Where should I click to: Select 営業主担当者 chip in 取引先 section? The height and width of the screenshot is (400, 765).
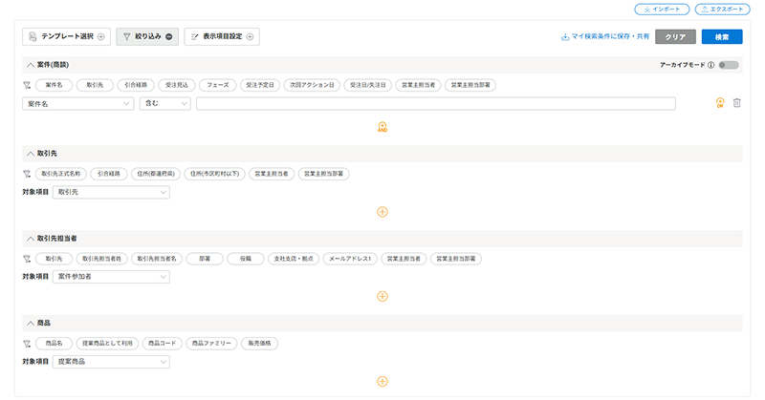272,174
